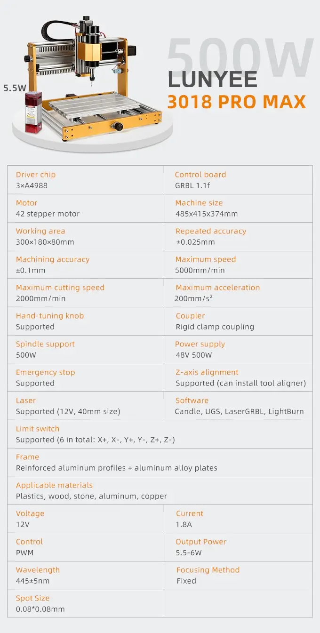Select the Driver chip spec cell
320x633 pixels.
(86, 180)
